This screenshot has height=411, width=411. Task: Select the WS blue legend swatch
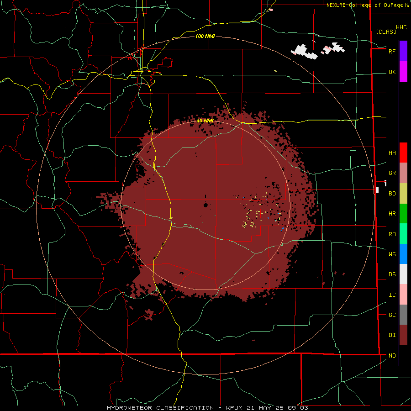point(403,254)
